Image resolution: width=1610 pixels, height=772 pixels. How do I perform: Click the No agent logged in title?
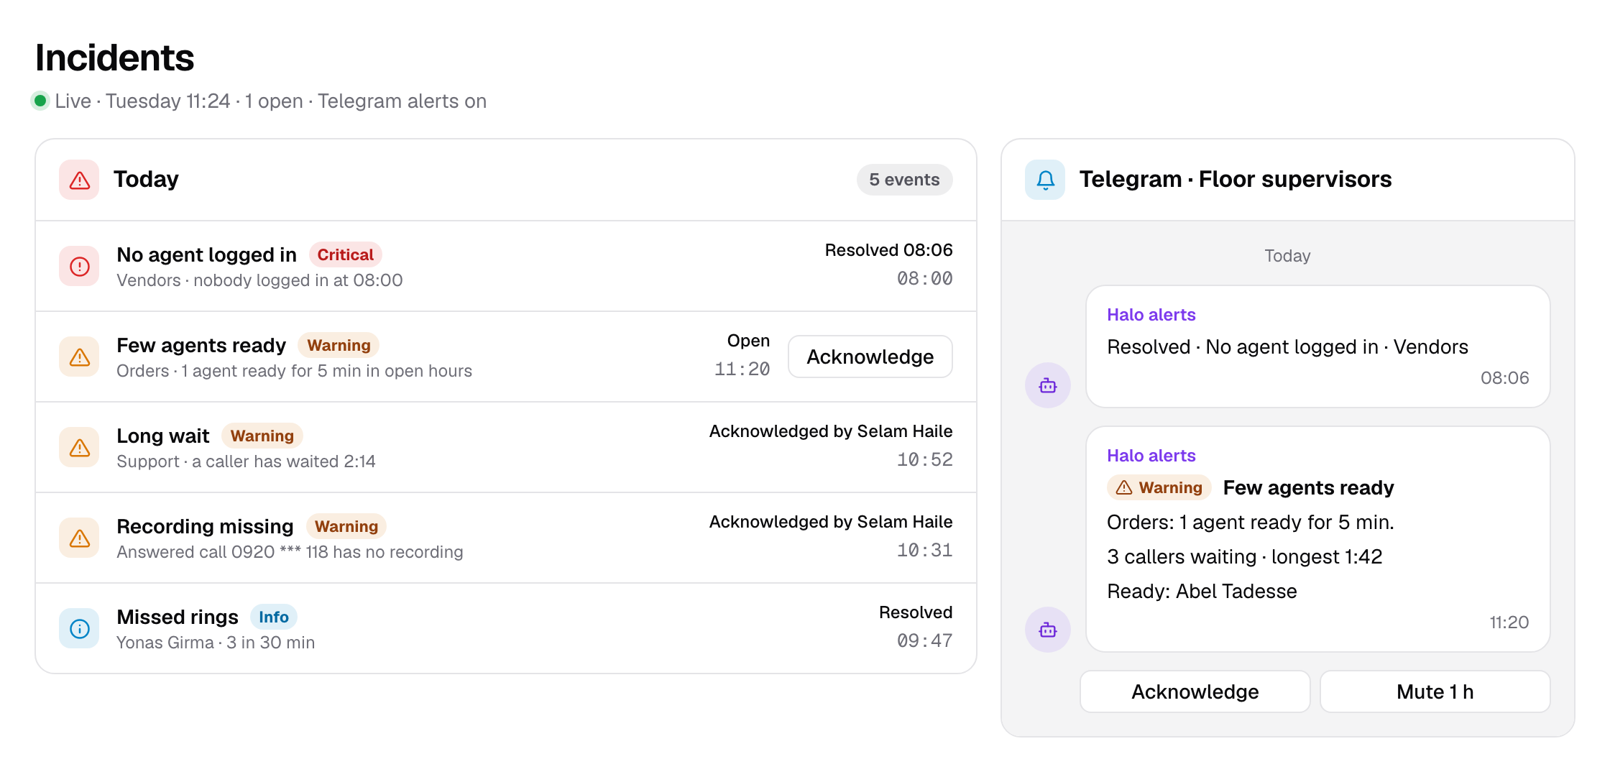click(206, 254)
